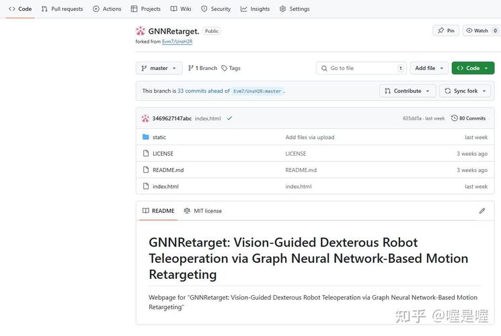
Task: Select the README tab
Action: (159, 211)
